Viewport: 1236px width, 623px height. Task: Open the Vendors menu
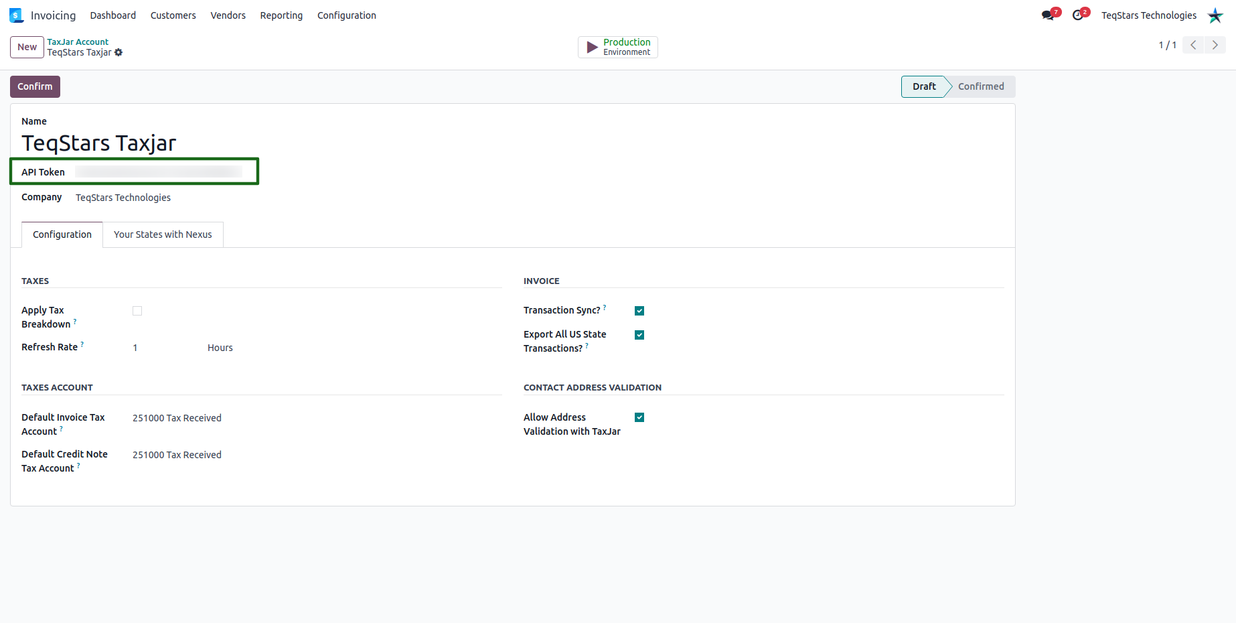[x=228, y=15]
